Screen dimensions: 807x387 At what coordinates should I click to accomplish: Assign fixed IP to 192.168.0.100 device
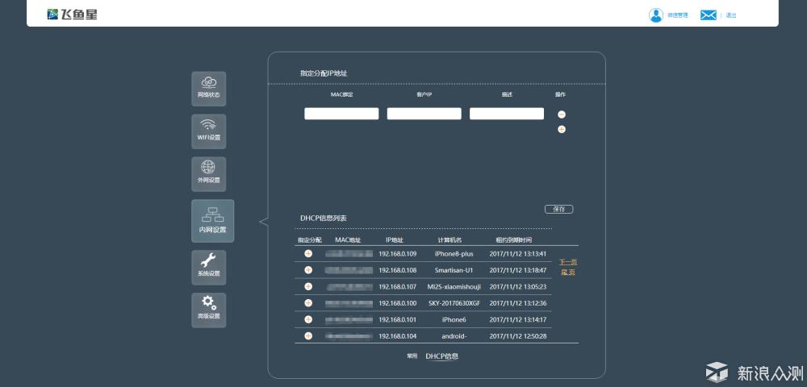pyautogui.click(x=307, y=303)
